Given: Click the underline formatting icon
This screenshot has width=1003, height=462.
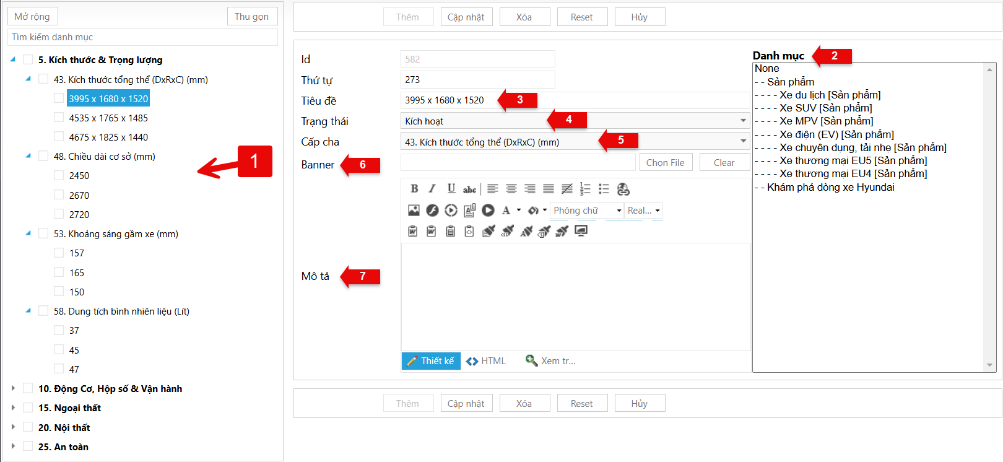Looking at the screenshot, I should (x=451, y=189).
